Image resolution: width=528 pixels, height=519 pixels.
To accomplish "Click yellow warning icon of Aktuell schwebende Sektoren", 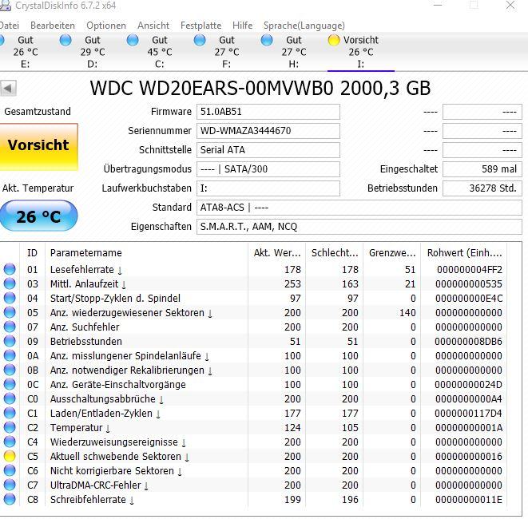I will (x=10, y=457).
